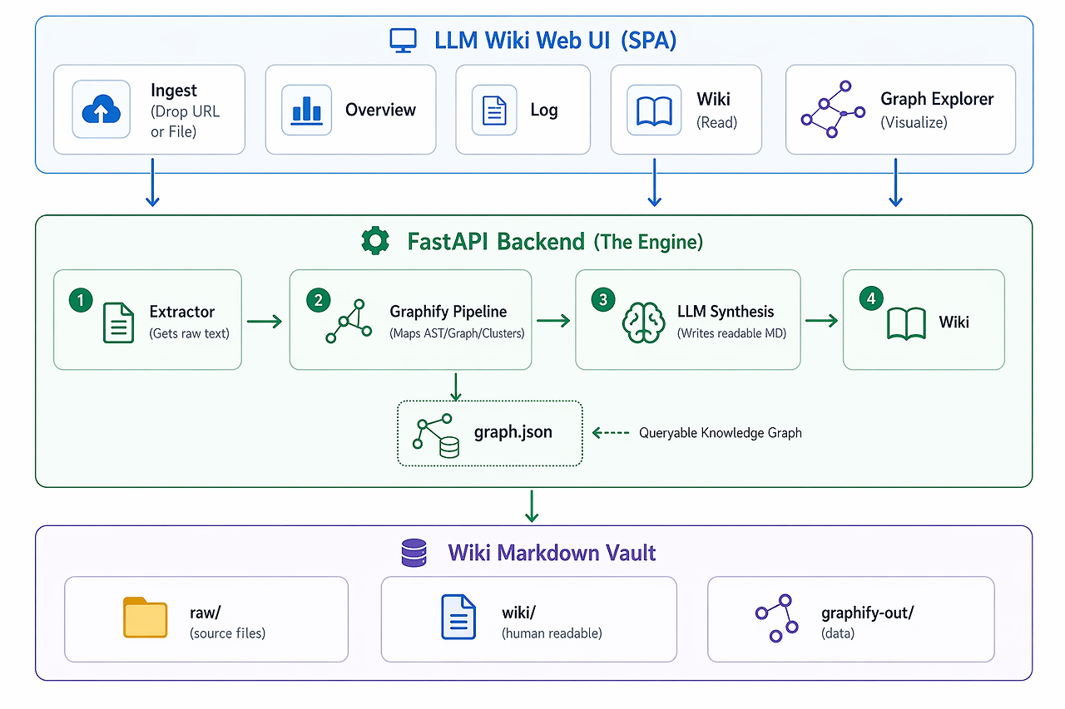The width and height of the screenshot is (1065, 709).
Task: Select the "graph.json" label
Action: (x=513, y=433)
